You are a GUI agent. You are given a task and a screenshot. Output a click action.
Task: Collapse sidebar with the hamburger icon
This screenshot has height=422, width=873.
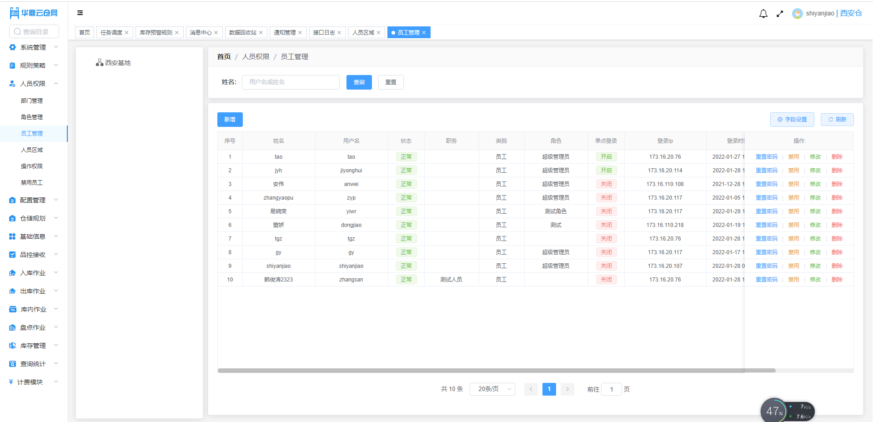tap(80, 13)
